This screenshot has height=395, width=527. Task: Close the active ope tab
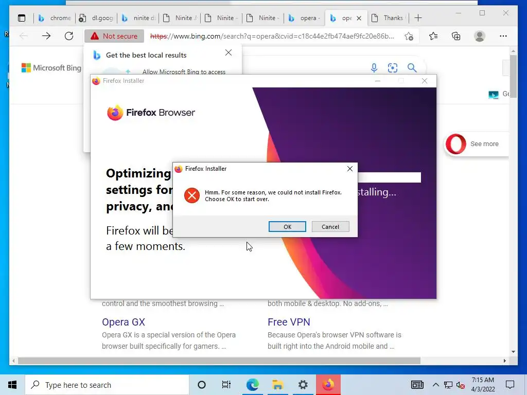click(x=359, y=18)
